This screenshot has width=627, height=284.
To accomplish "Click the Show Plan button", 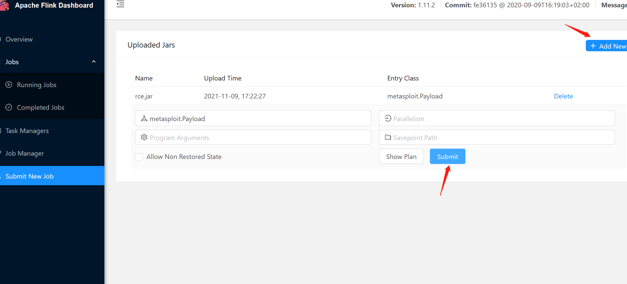I will (x=401, y=156).
